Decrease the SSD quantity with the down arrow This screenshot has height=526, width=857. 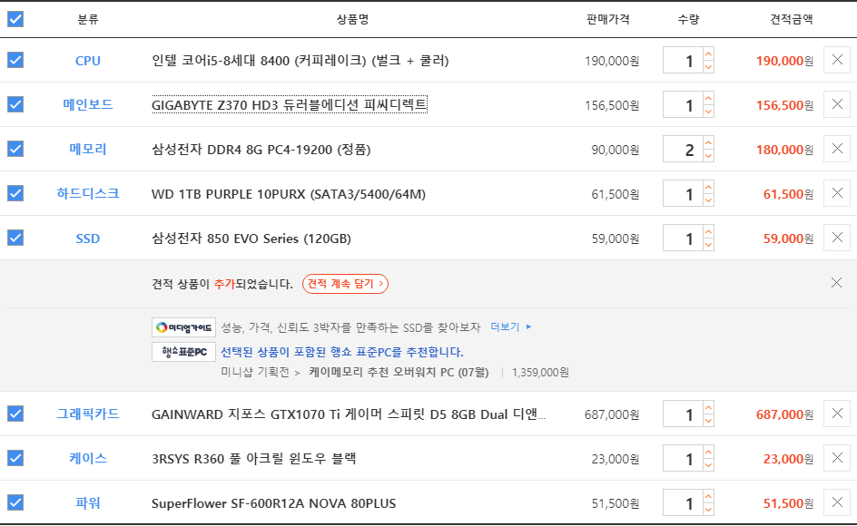pyautogui.click(x=708, y=245)
